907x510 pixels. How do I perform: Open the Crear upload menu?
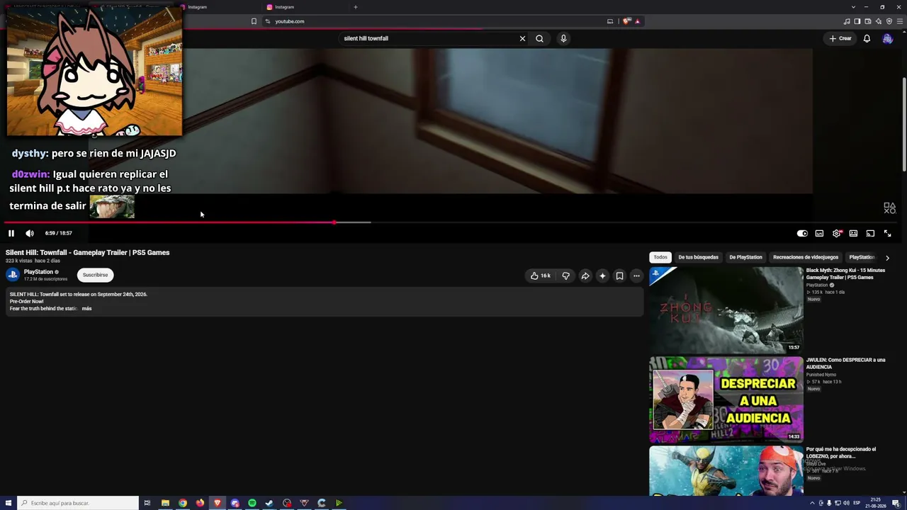[x=840, y=38]
